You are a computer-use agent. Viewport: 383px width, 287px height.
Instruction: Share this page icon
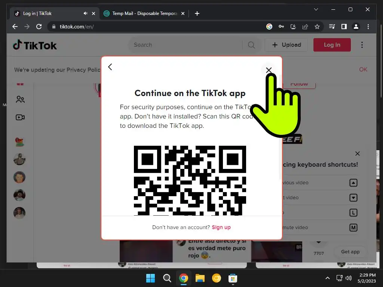(305, 27)
